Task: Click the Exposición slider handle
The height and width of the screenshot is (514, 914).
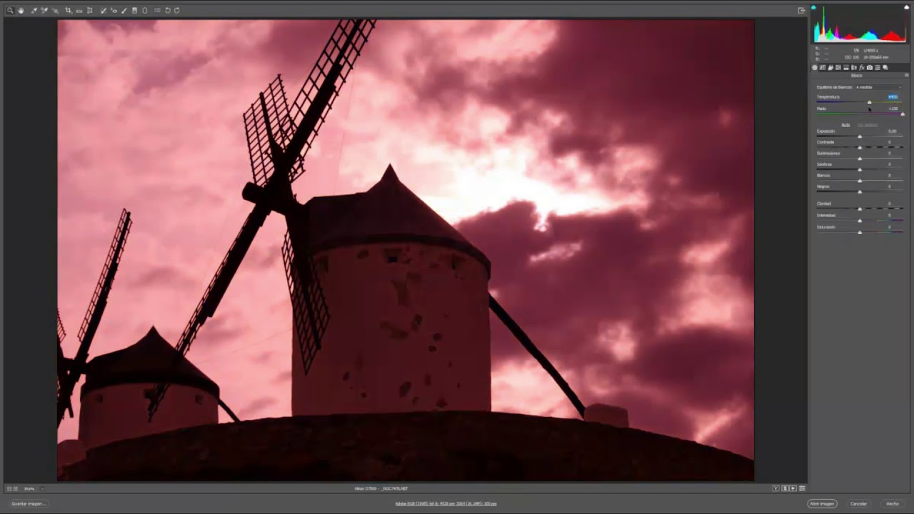Action: pos(860,136)
